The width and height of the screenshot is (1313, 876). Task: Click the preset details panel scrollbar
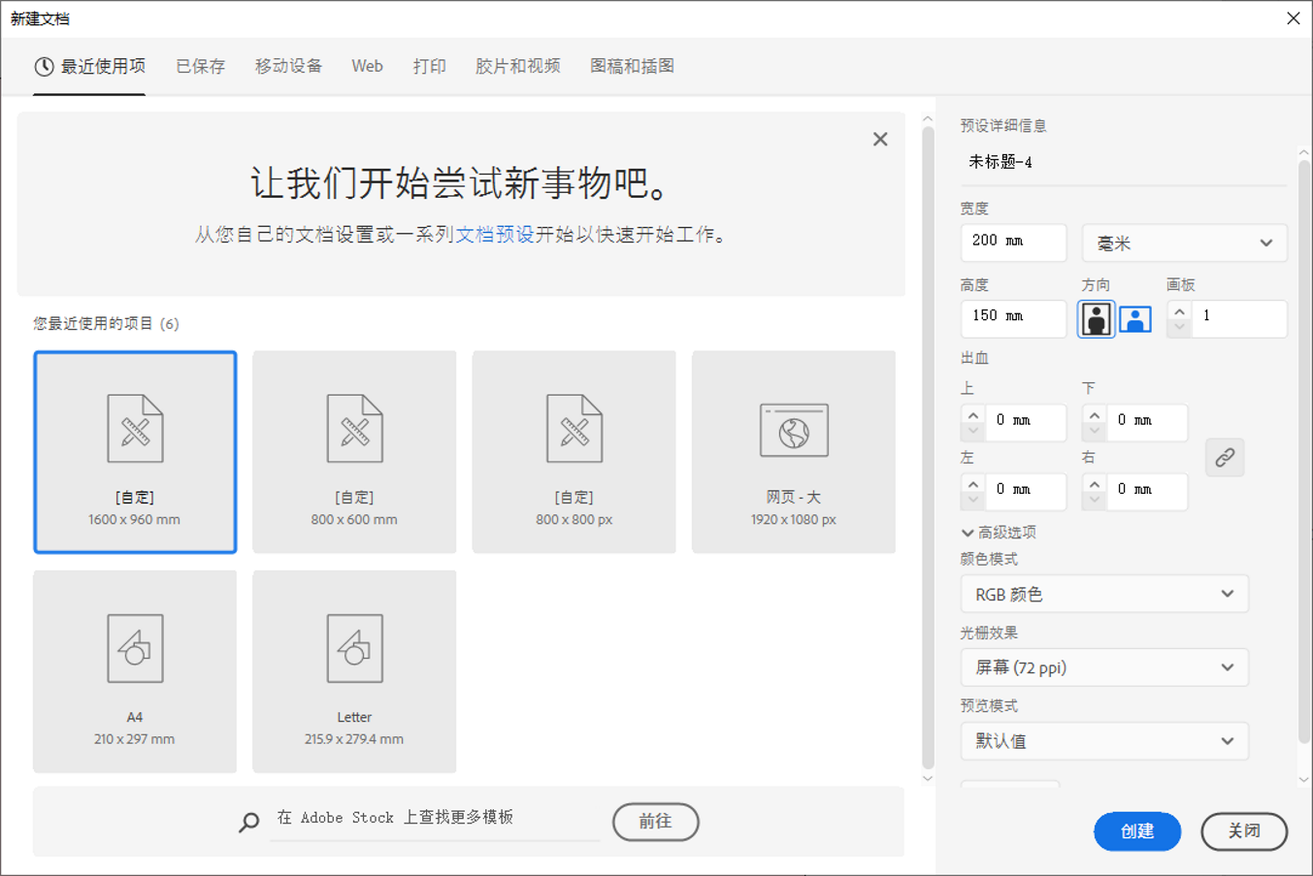(1304, 451)
